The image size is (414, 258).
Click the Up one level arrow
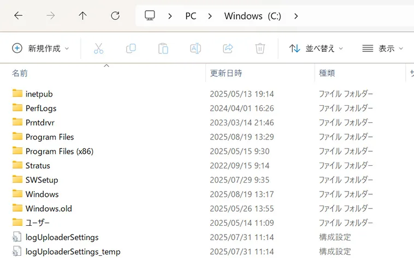[x=82, y=16]
